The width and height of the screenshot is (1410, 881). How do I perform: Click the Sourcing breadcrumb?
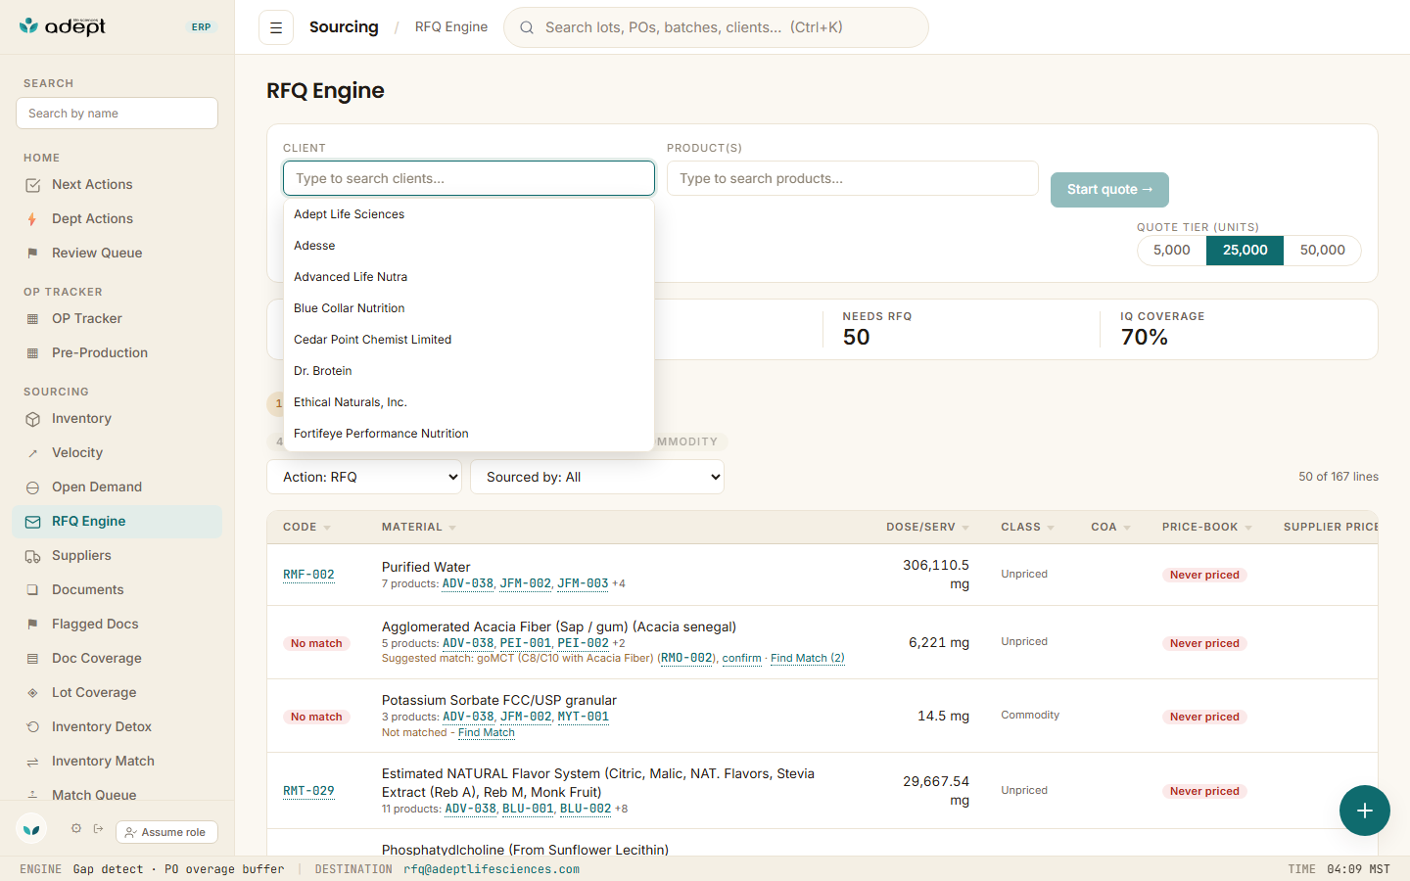(x=344, y=27)
